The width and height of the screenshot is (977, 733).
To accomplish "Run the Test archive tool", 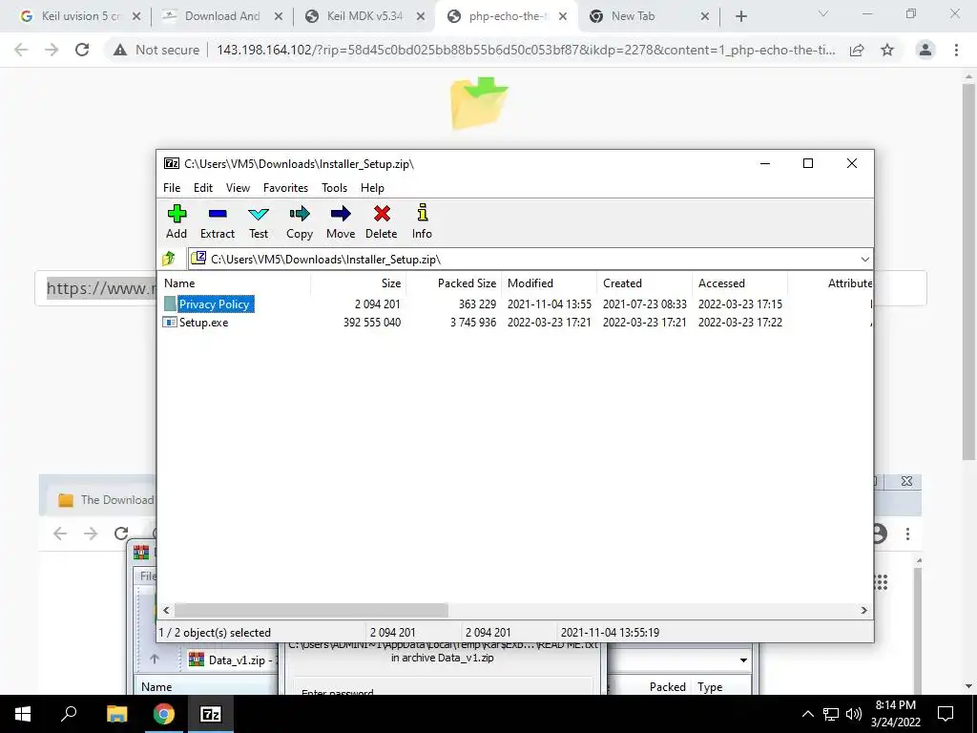I will (x=259, y=214).
